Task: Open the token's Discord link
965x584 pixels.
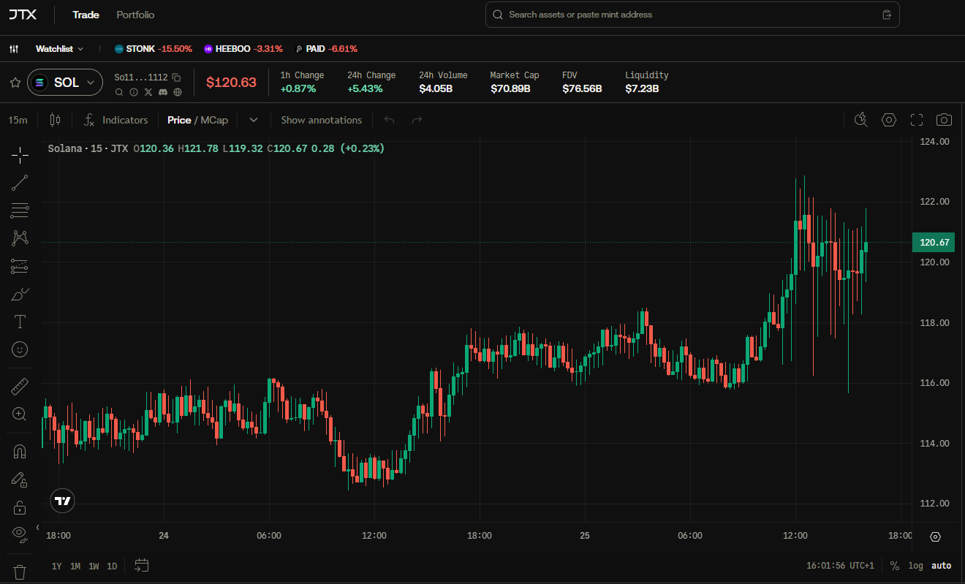Action: click(163, 92)
